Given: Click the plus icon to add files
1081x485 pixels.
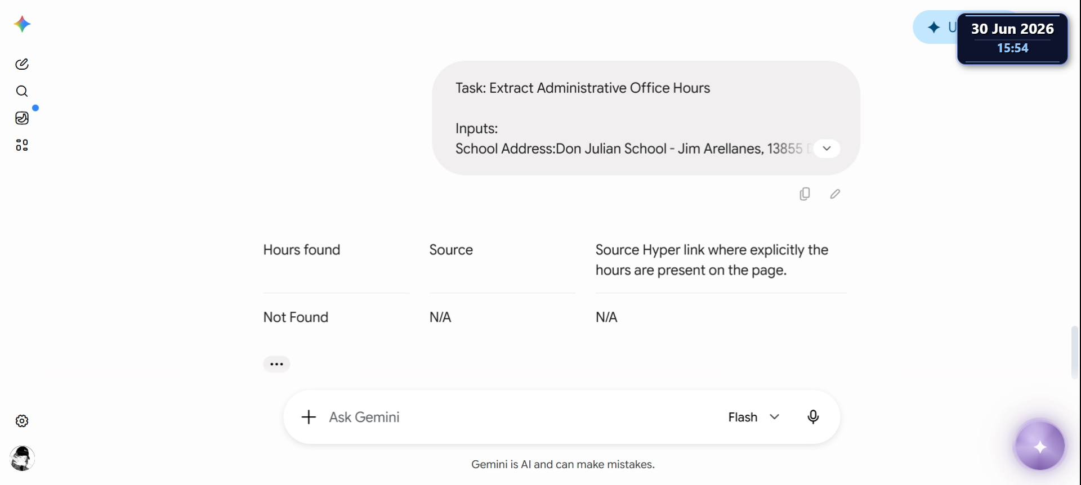Looking at the screenshot, I should pos(309,417).
